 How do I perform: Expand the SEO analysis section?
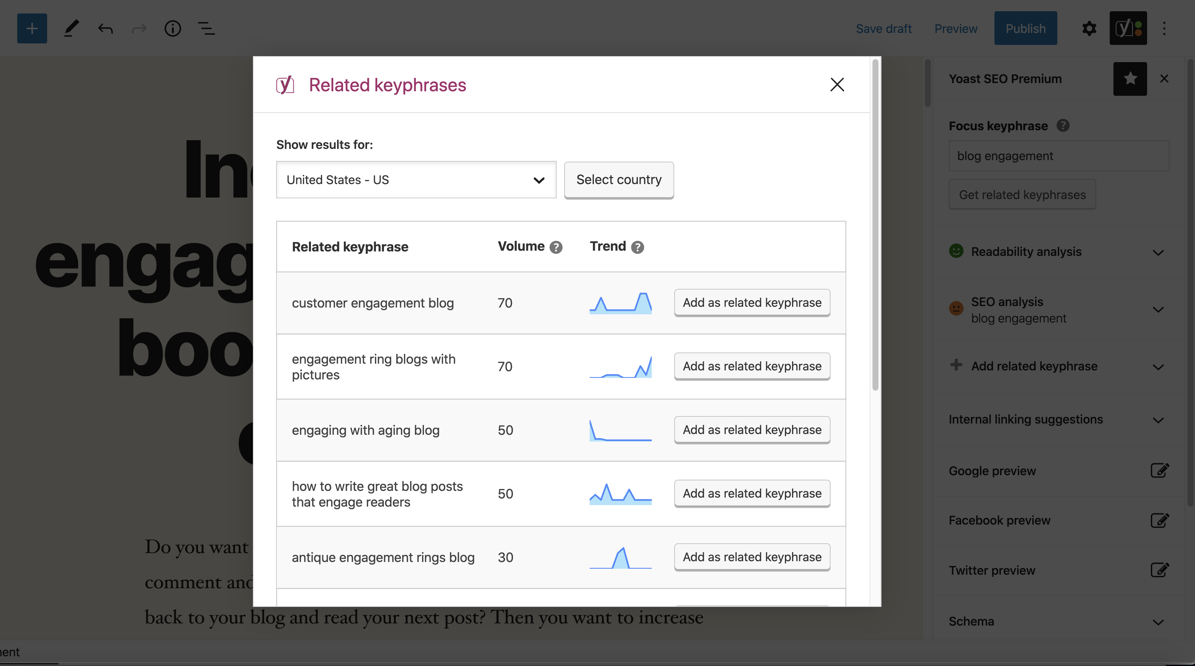pos(1158,310)
